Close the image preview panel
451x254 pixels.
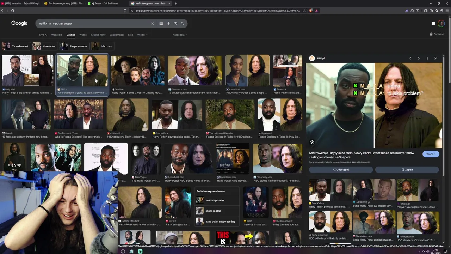pos(435,58)
